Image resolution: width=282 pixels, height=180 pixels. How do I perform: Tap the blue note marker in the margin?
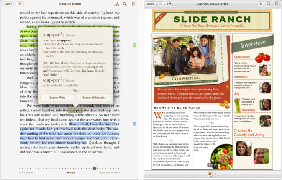point(134,124)
